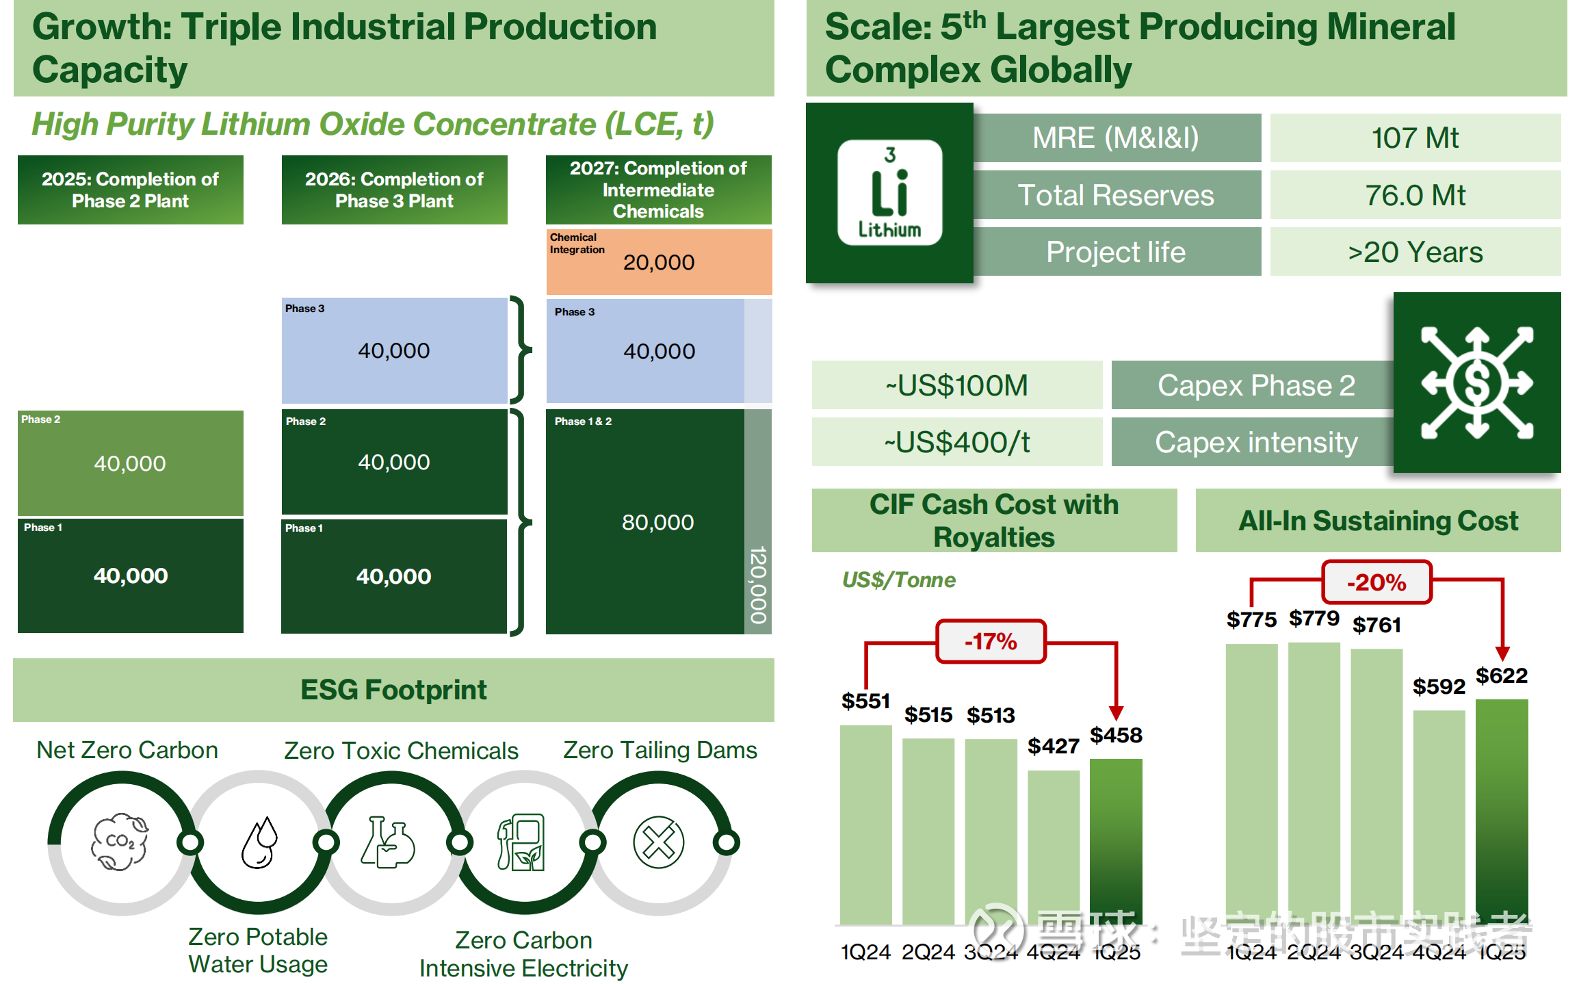Select the 2026 Phase 3 Plant header
The height and width of the screenshot is (984, 1579).
click(x=394, y=190)
